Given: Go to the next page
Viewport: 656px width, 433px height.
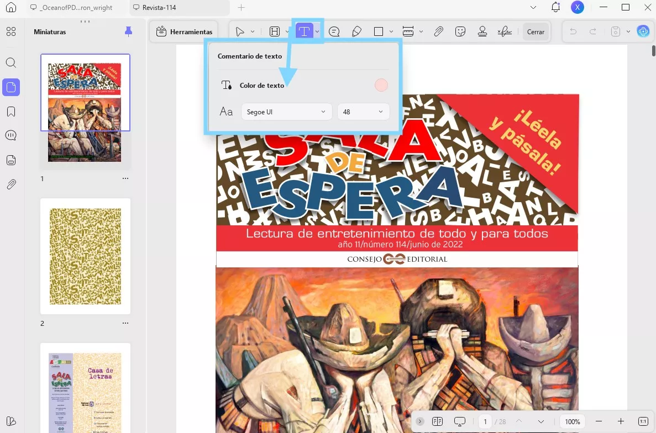Looking at the screenshot, I should tap(541, 421).
